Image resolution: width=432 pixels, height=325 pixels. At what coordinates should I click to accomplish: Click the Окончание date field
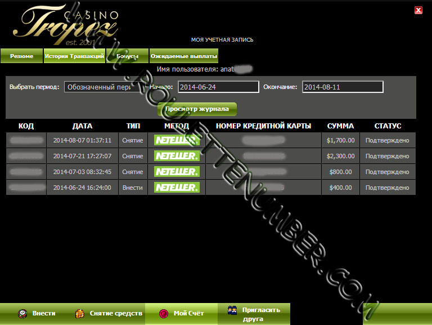343,87
